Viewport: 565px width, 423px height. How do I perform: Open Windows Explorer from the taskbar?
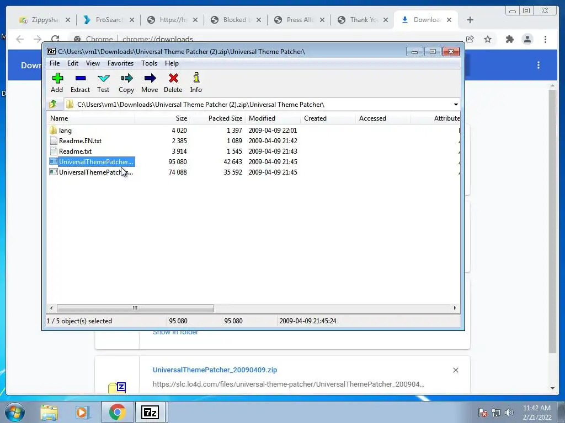coord(49,412)
